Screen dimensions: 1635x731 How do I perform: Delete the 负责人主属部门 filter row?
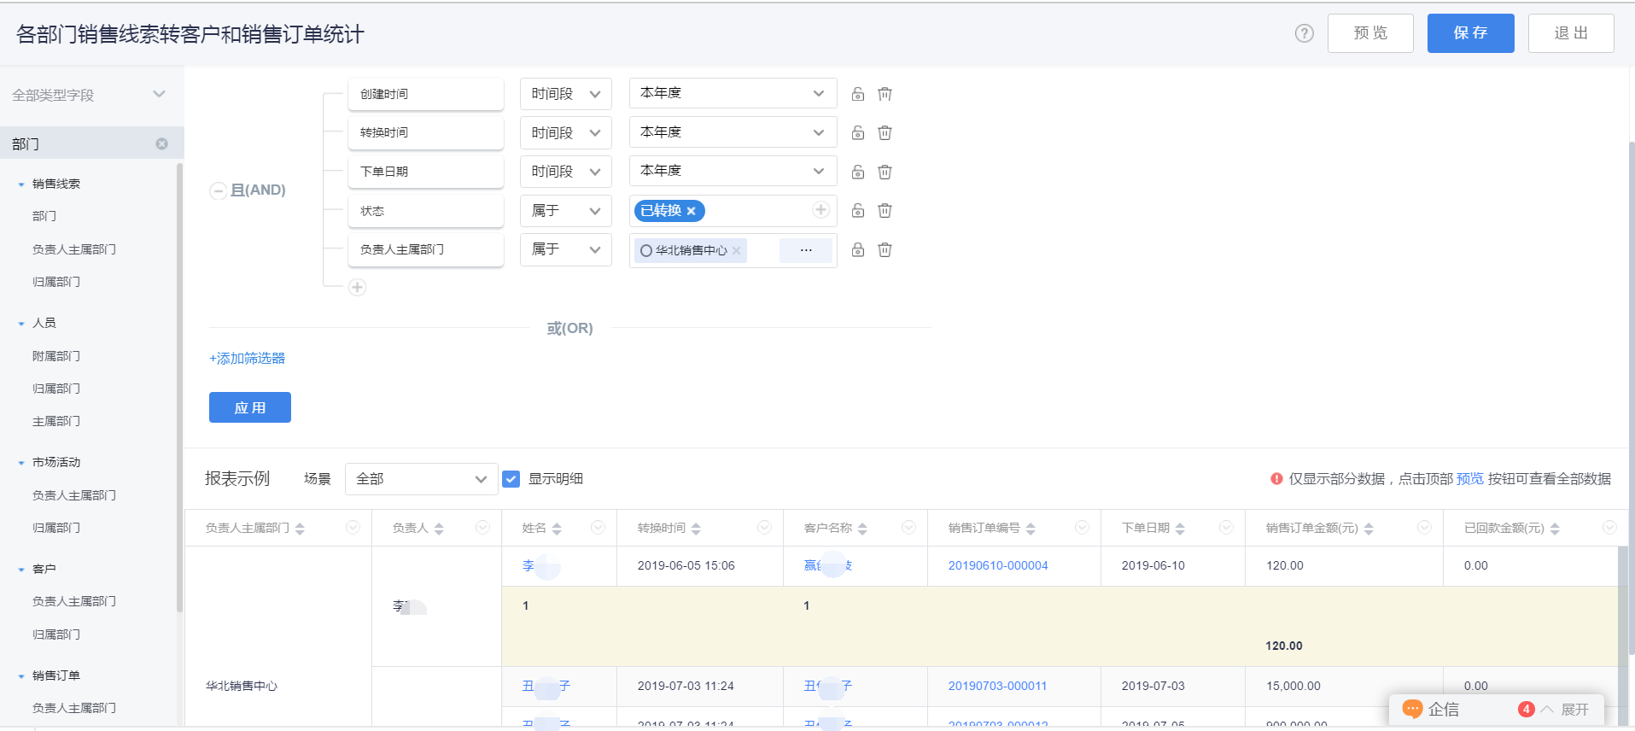(x=885, y=249)
